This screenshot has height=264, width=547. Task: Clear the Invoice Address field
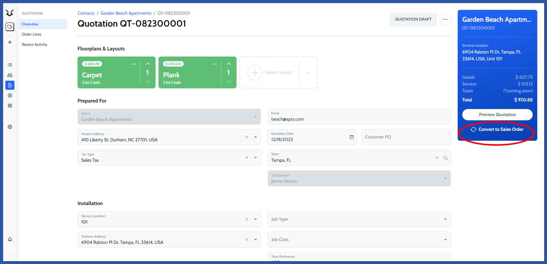point(247,137)
